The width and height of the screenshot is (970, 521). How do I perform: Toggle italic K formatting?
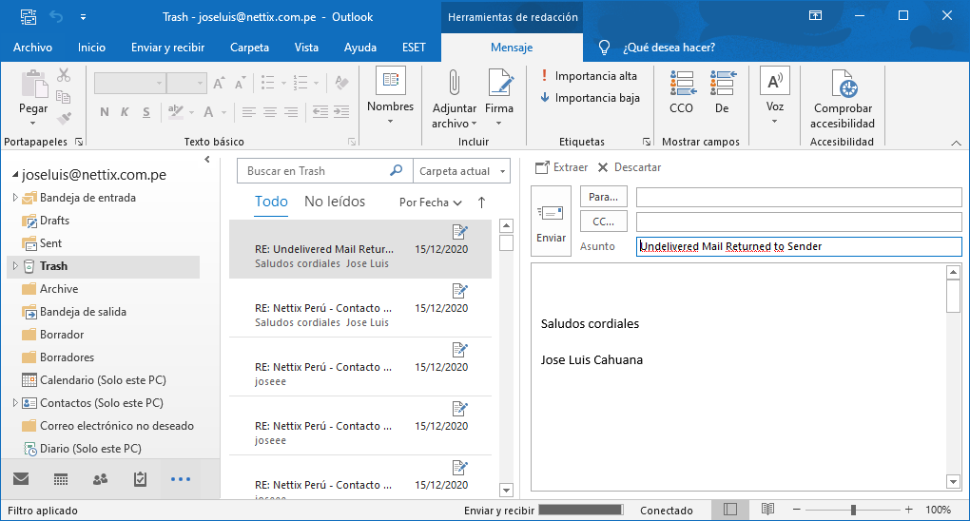pyautogui.click(x=125, y=112)
